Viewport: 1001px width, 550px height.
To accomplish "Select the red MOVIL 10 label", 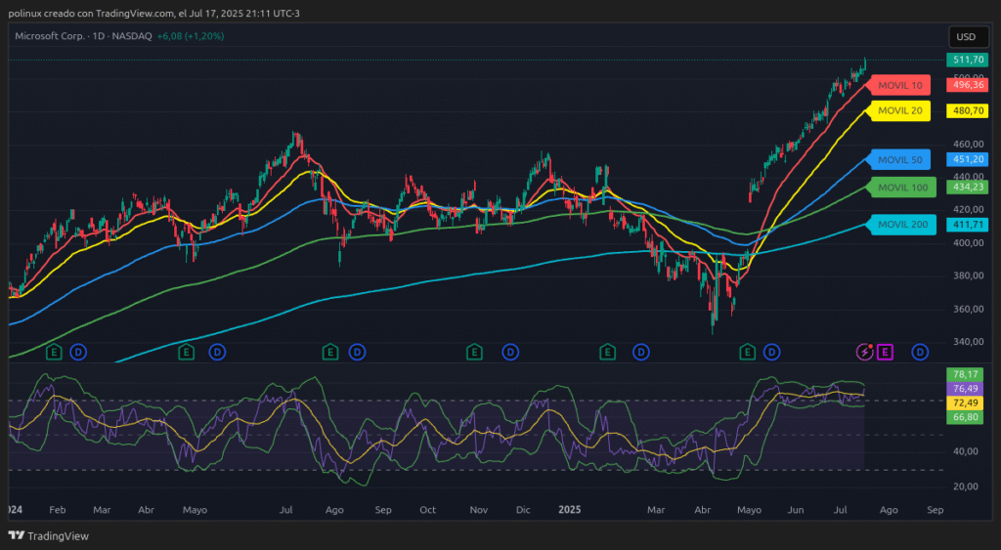I will click(899, 86).
